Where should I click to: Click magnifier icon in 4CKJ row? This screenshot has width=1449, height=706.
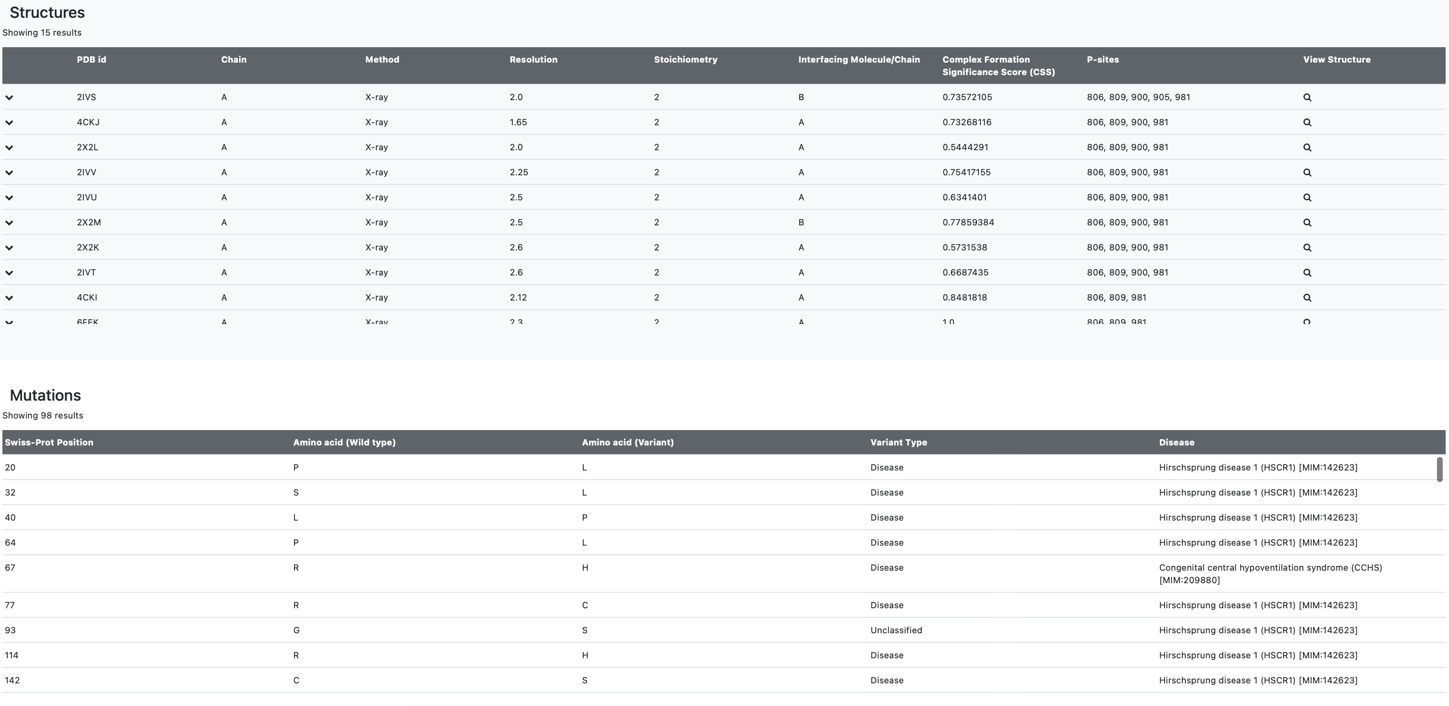(x=1307, y=122)
